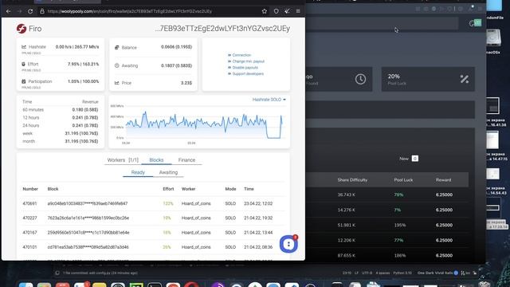510x287 pixels.
Task: Click block hash for number 470227
Action: tap(88, 218)
